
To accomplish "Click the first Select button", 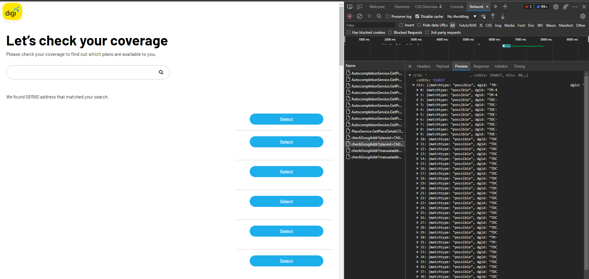I will pos(286,119).
